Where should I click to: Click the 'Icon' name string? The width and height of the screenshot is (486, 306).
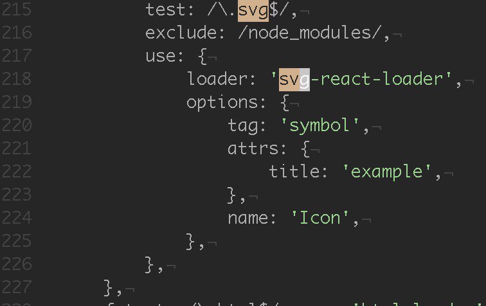320,218
